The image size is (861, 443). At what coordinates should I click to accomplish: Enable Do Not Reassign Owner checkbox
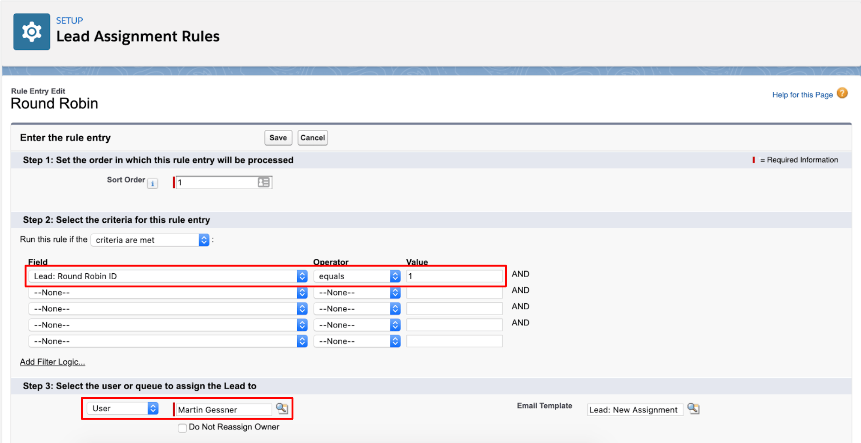[x=182, y=428]
